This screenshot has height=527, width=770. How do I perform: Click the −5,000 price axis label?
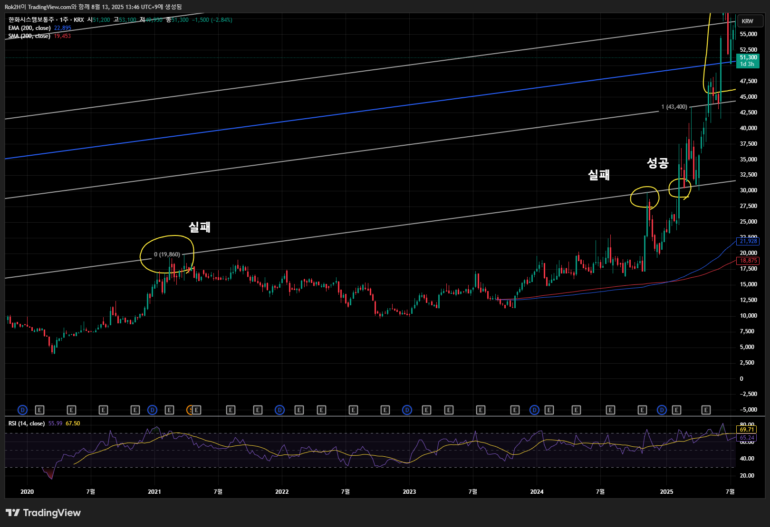pyautogui.click(x=749, y=410)
